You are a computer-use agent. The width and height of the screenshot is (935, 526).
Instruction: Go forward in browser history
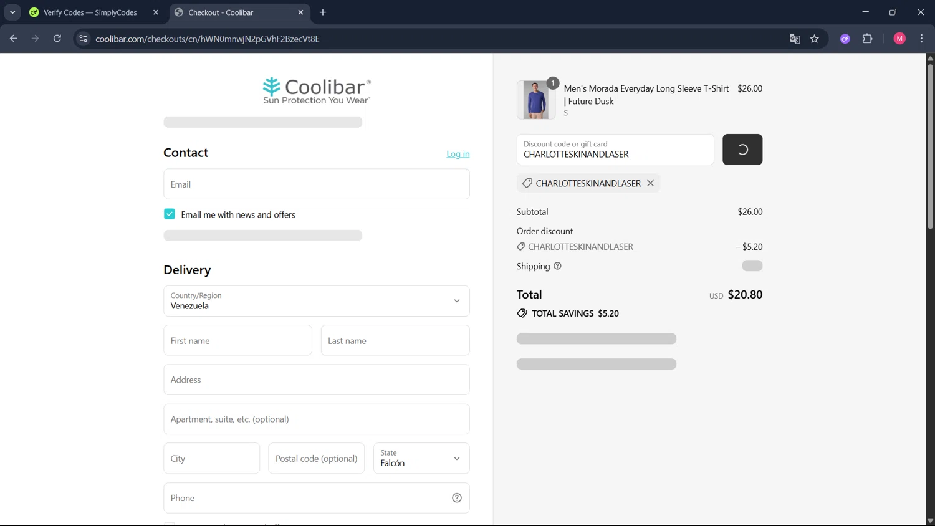tap(36, 39)
